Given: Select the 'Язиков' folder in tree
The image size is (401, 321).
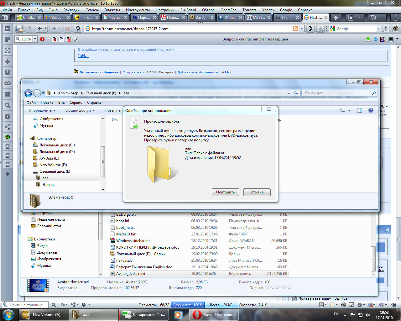Looking at the screenshot, I should point(48,185).
